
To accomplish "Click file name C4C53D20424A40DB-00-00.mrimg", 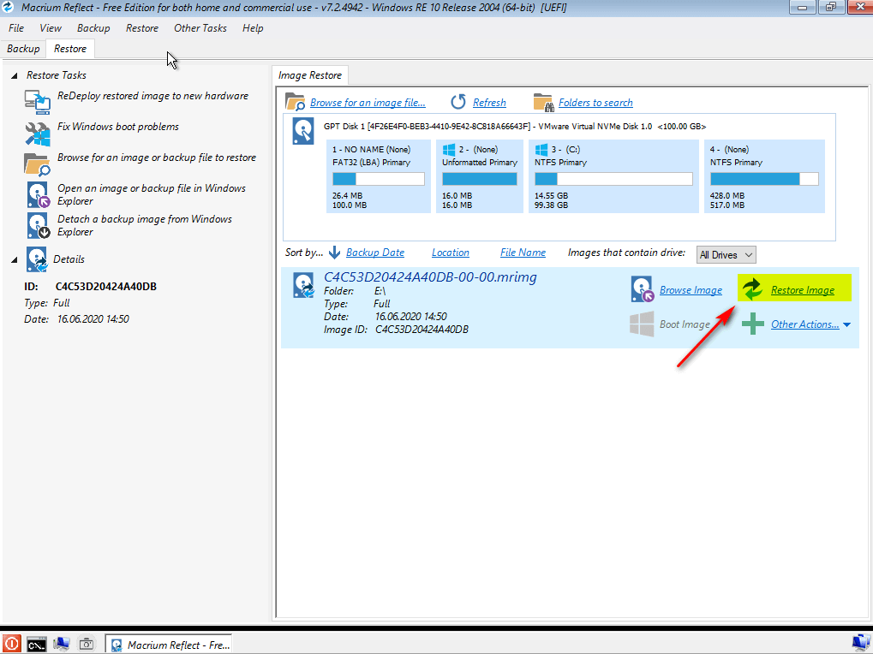I will [x=430, y=277].
